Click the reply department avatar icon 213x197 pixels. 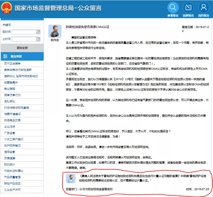pos(71,179)
